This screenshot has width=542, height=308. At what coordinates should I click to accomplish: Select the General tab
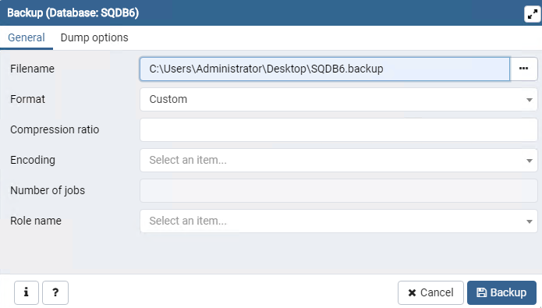(27, 37)
